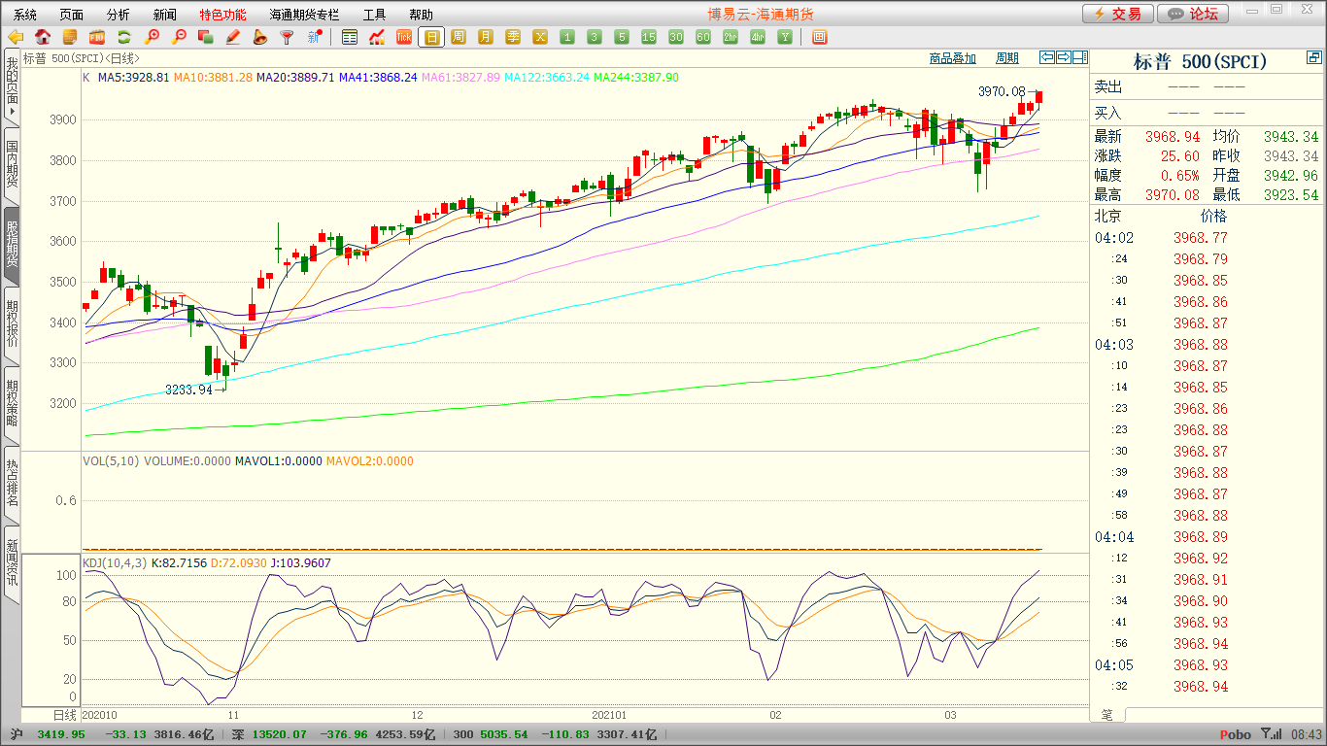Open the 页面 menu
Screen dimensions: 1327x746
point(71,15)
